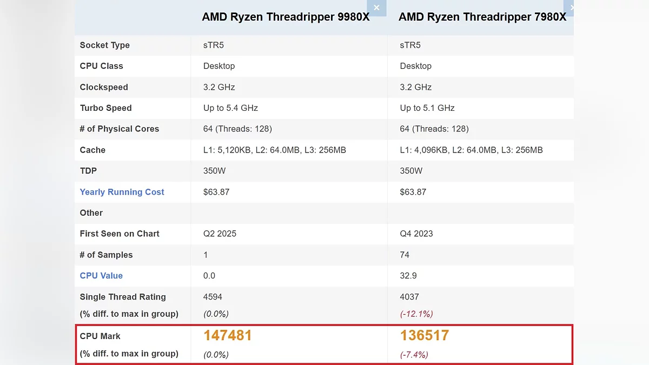Click the CPU Mark row label
Viewport: 649px width, 365px height.
pos(100,336)
